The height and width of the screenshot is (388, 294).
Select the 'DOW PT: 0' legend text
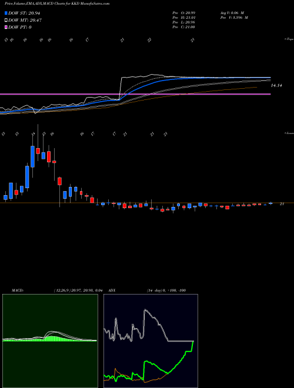point(20,27)
